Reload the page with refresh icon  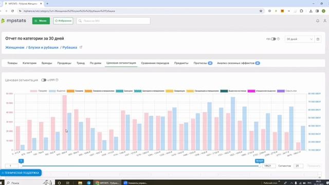pyautogui.click(x=12, y=11)
